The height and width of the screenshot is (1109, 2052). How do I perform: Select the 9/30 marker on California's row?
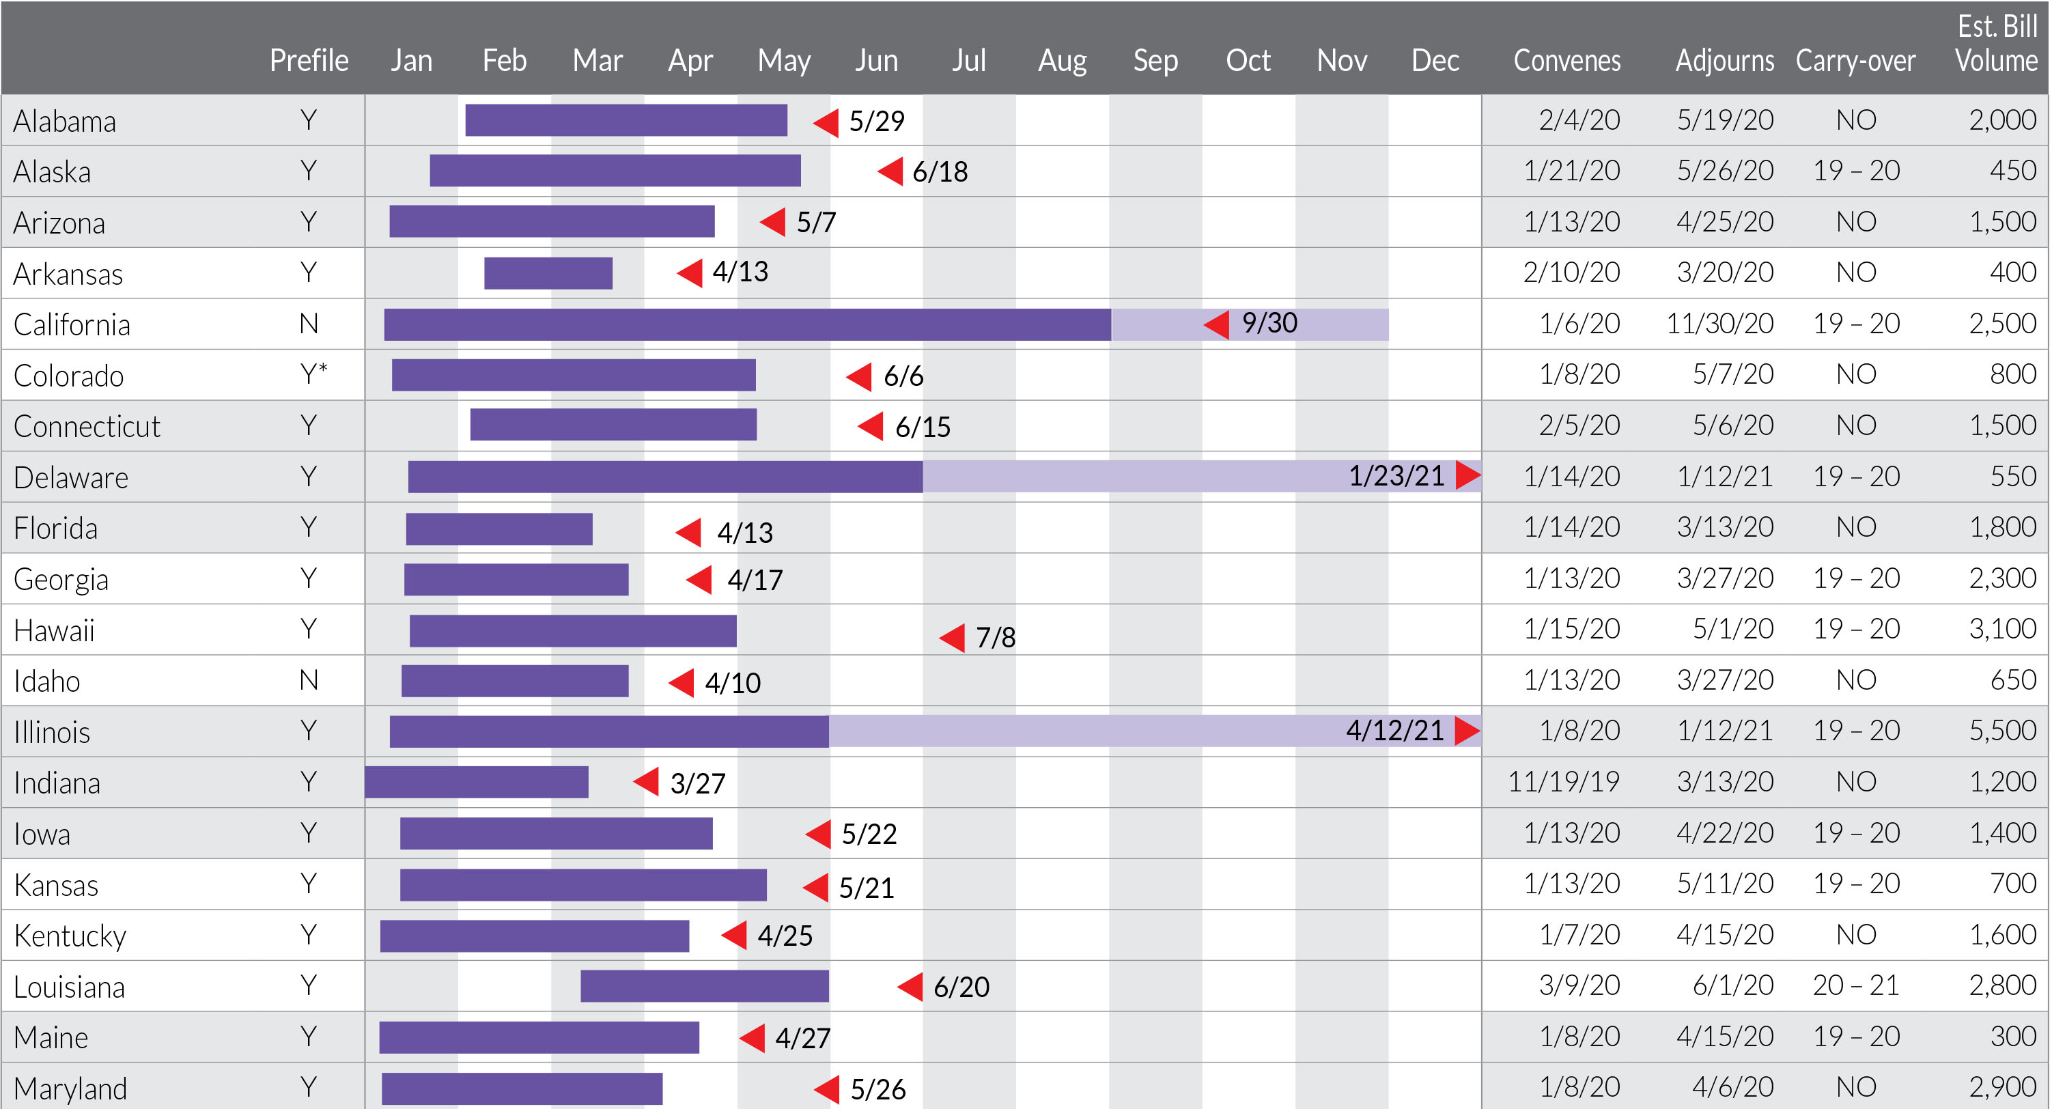pos(1217,325)
